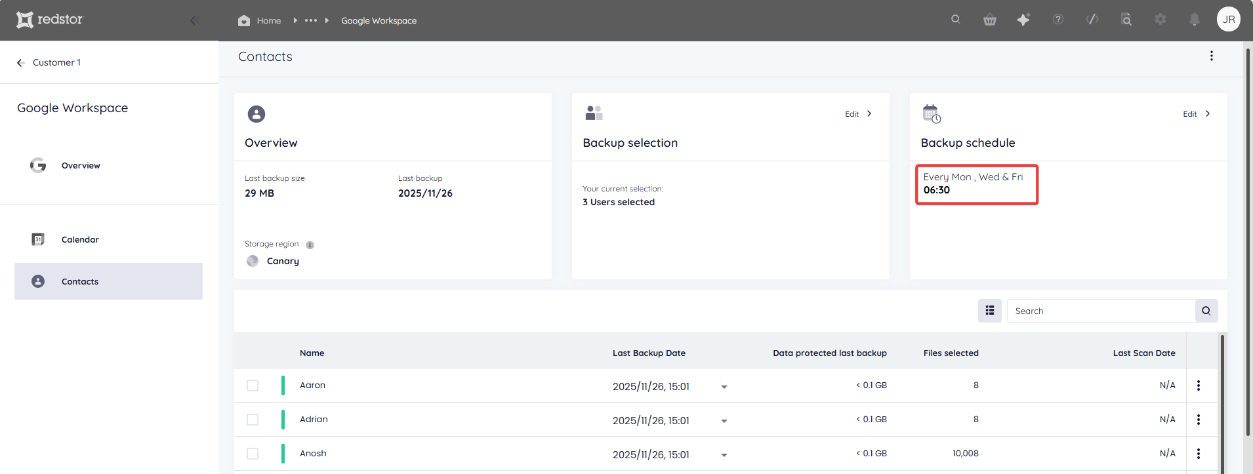
Task: Expand the backup date dropdown for Adrian
Action: coord(724,421)
